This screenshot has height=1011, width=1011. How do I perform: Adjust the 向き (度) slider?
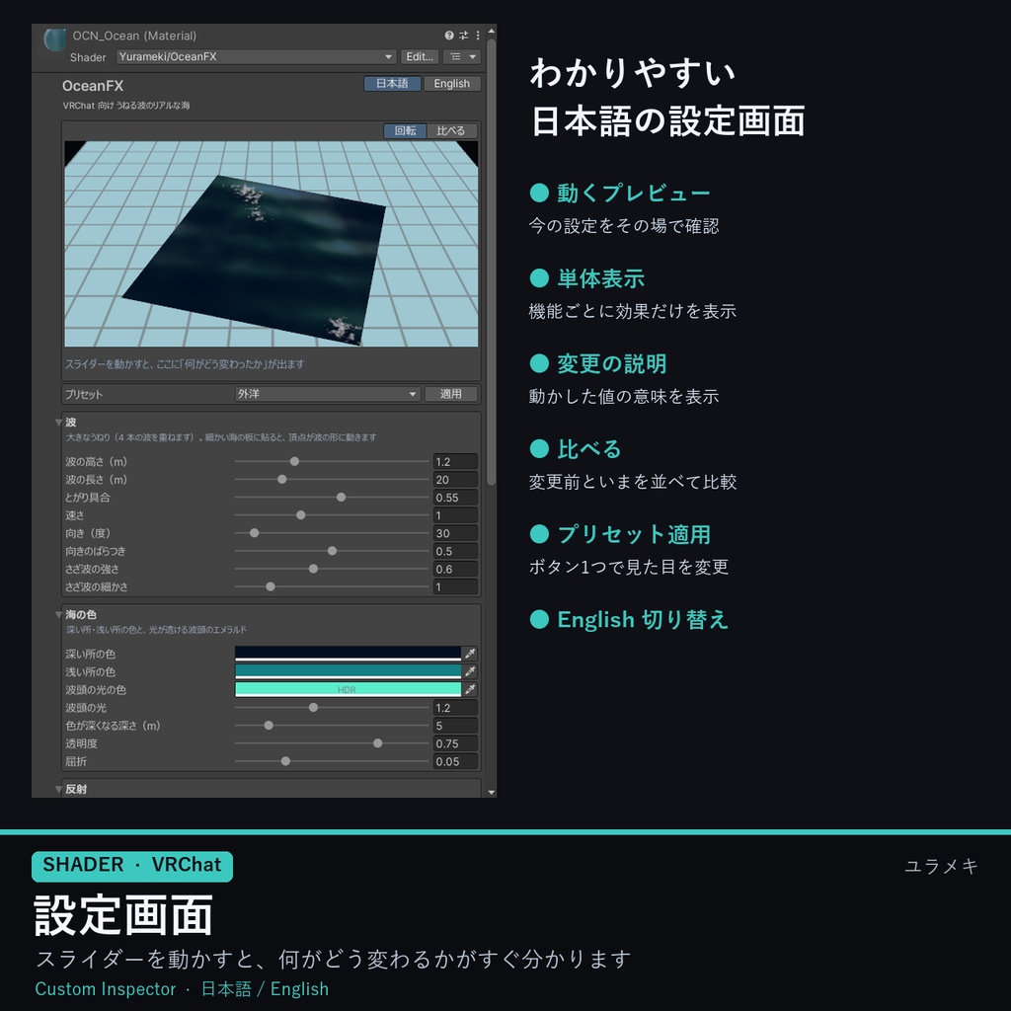click(x=332, y=532)
